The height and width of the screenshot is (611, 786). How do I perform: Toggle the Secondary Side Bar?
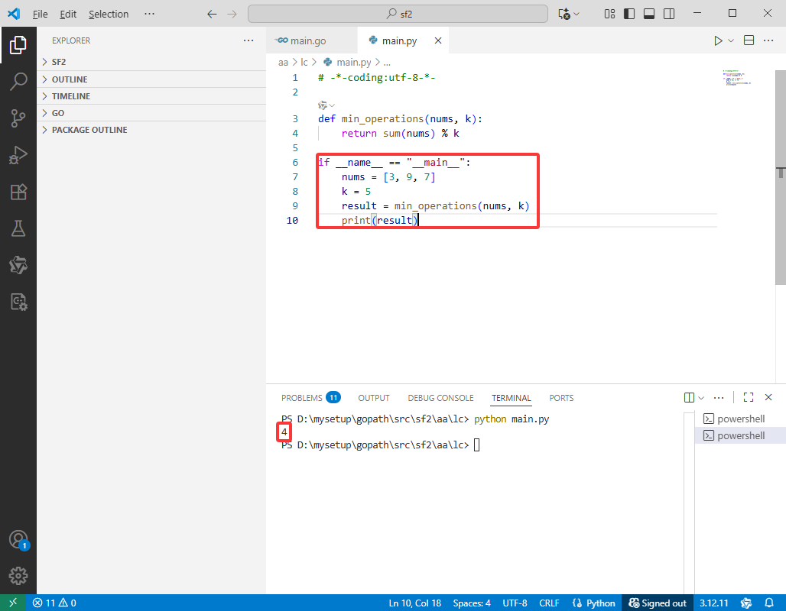coord(669,14)
